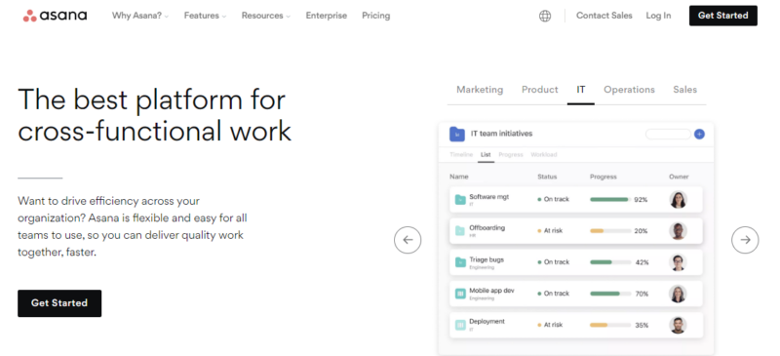The height and width of the screenshot is (356, 780).
Task: Click the Progress column header
Action: click(x=603, y=177)
